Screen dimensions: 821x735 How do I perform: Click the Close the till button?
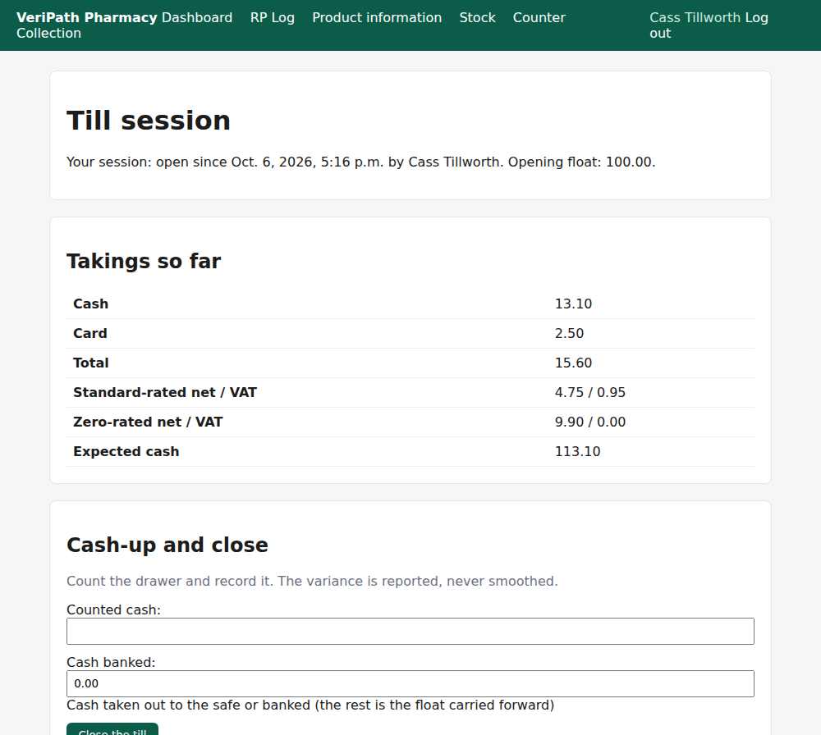[112, 729]
